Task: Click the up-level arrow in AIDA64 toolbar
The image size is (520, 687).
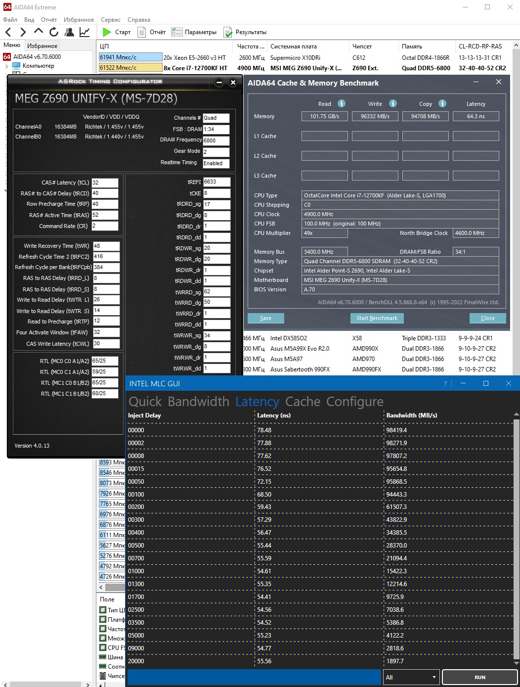Action: click(39, 32)
